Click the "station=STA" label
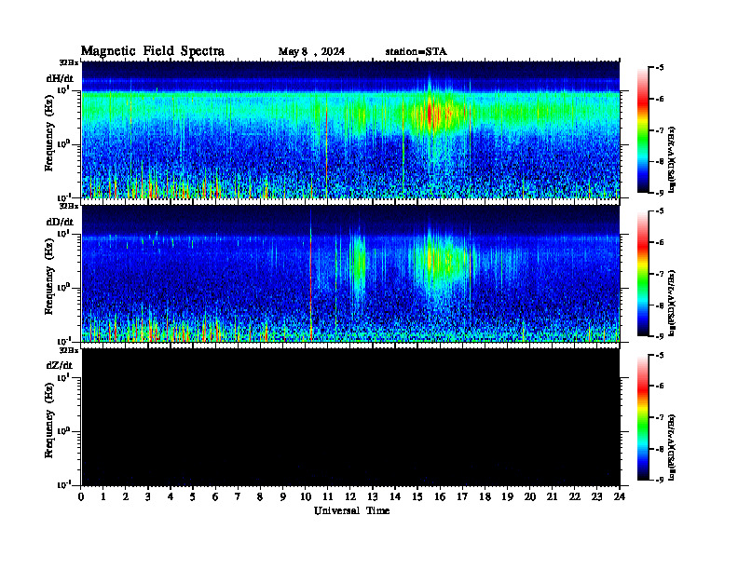This screenshot has width=738, height=570. coord(417,52)
